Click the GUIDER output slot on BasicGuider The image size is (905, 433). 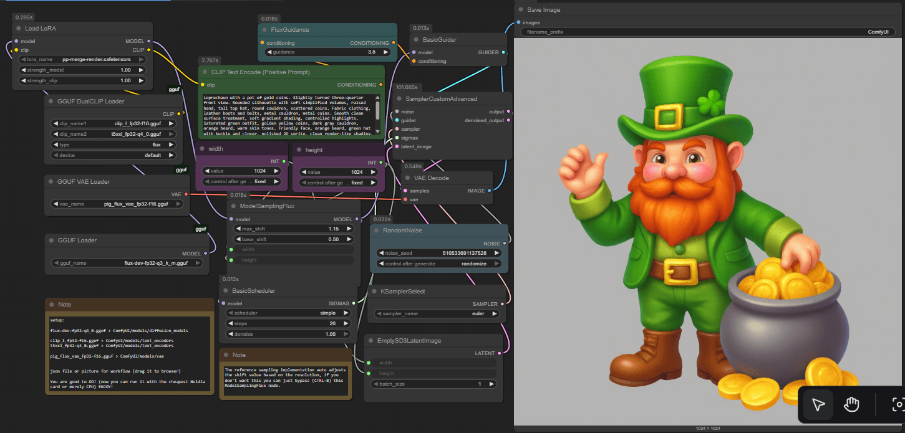504,52
